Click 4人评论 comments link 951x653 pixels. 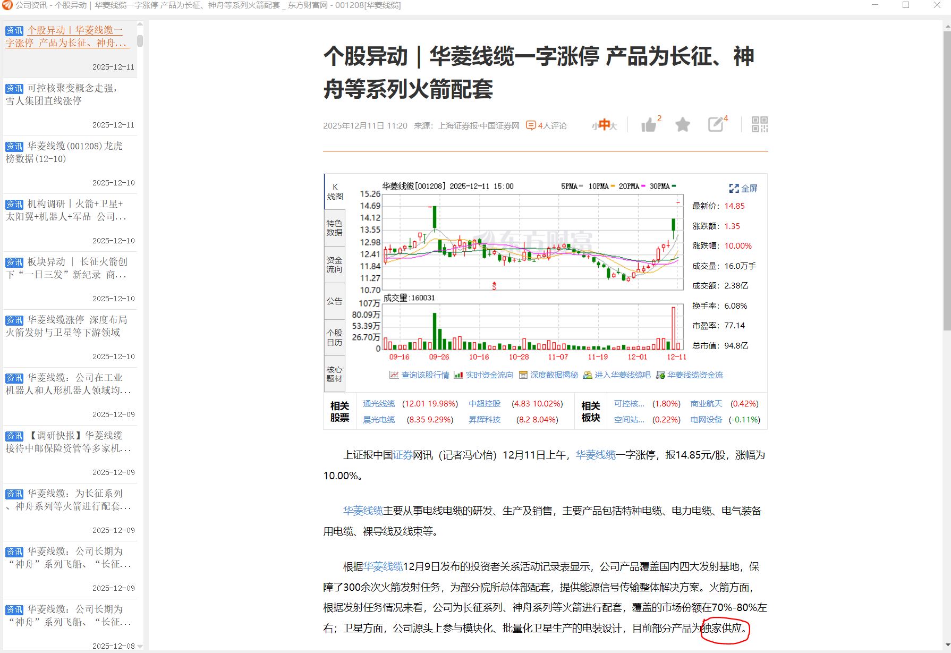click(552, 126)
